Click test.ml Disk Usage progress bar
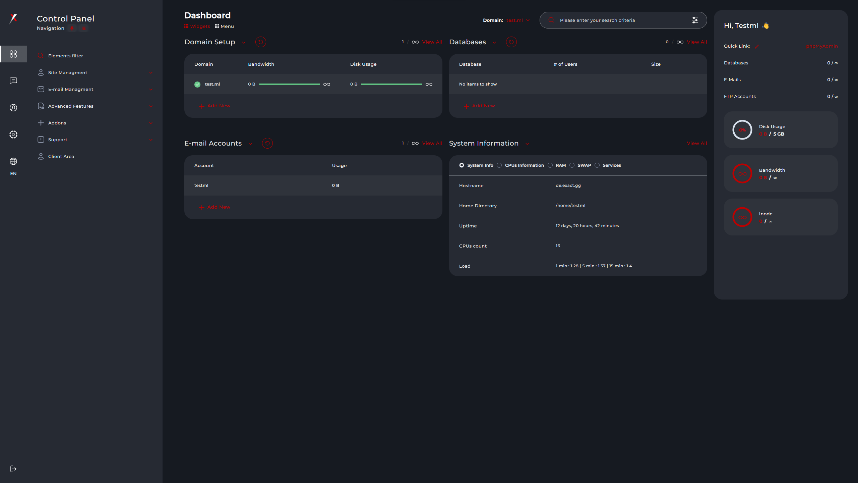858x483 pixels. click(x=391, y=84)
